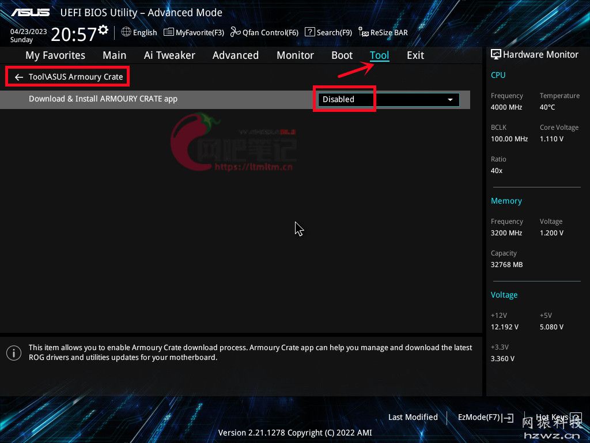
Task: Click the Memory section heading
Action: (x=506, y=201)
